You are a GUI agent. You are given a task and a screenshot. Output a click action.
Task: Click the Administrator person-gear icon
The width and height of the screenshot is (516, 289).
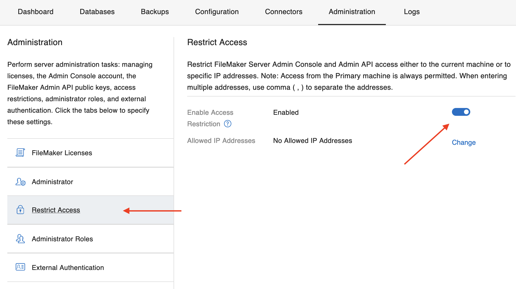click(x=20, y=182)
